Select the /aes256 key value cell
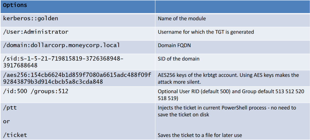The image size is (310, 140). 78,79
